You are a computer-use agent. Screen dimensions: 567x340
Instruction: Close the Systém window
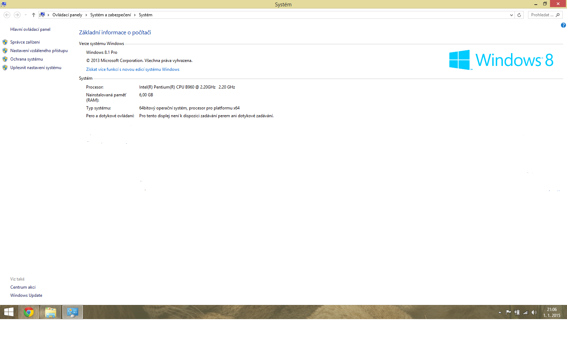(x=558, y=4)
